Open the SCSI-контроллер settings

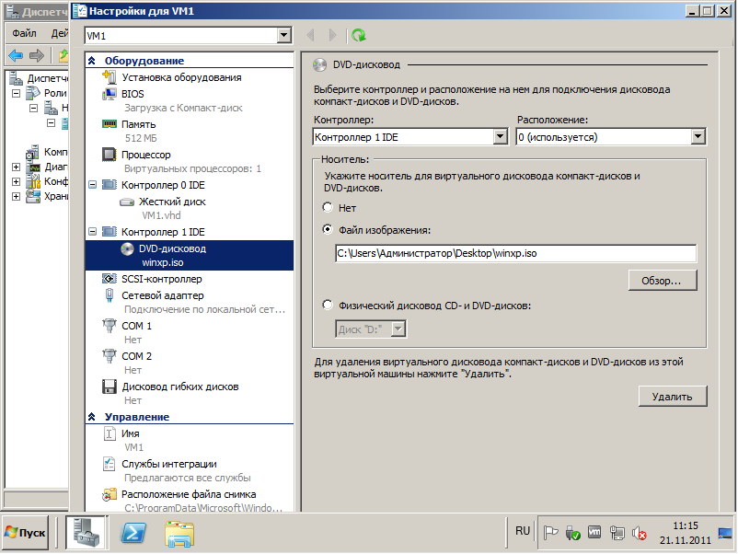point(157,280)
